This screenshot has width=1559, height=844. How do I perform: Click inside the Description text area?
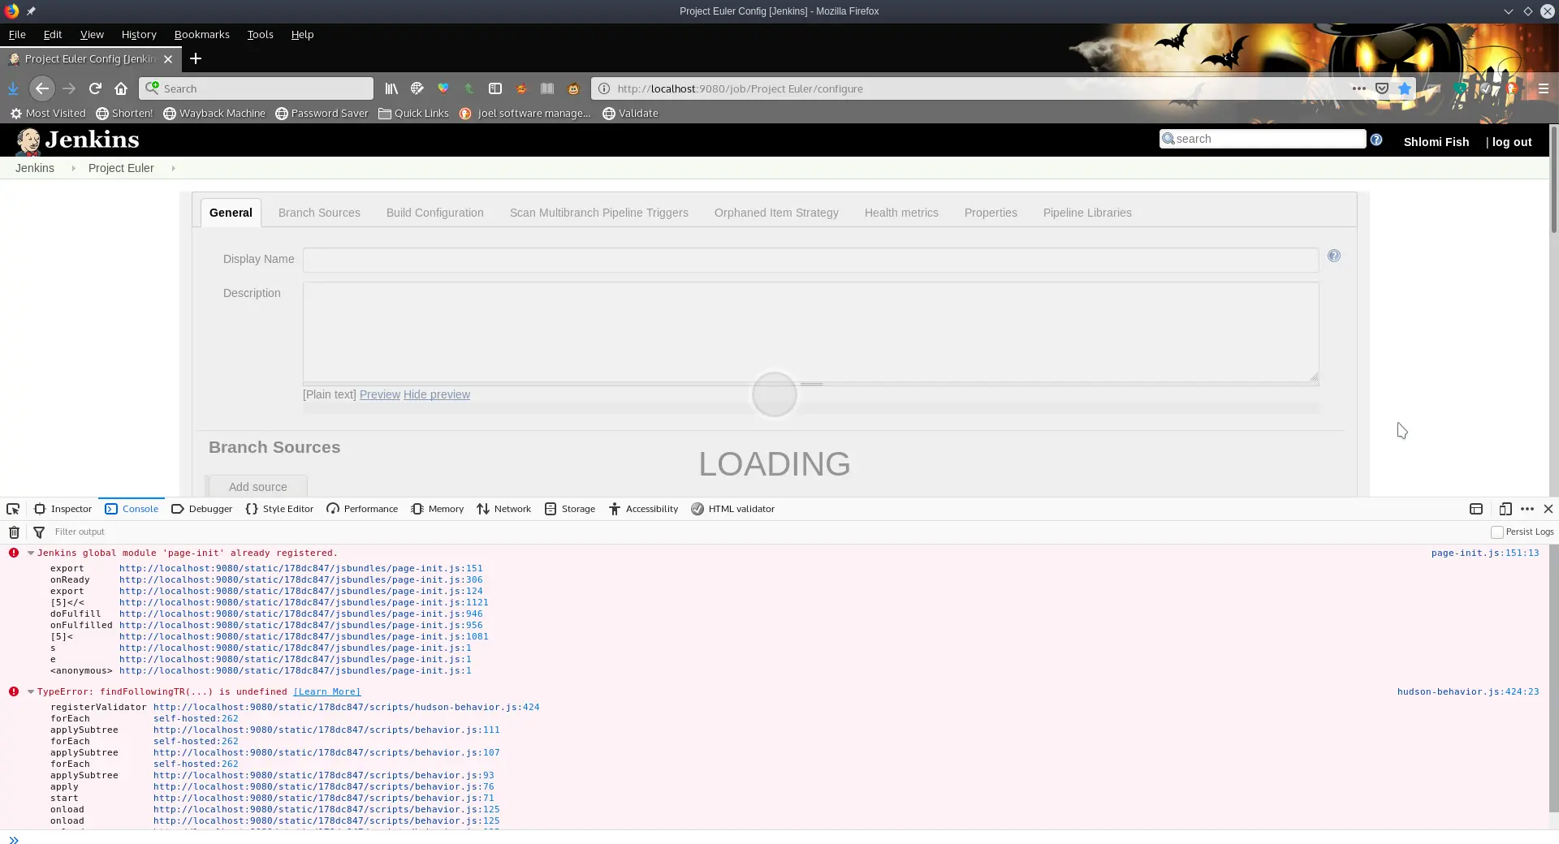click(810, 332)
